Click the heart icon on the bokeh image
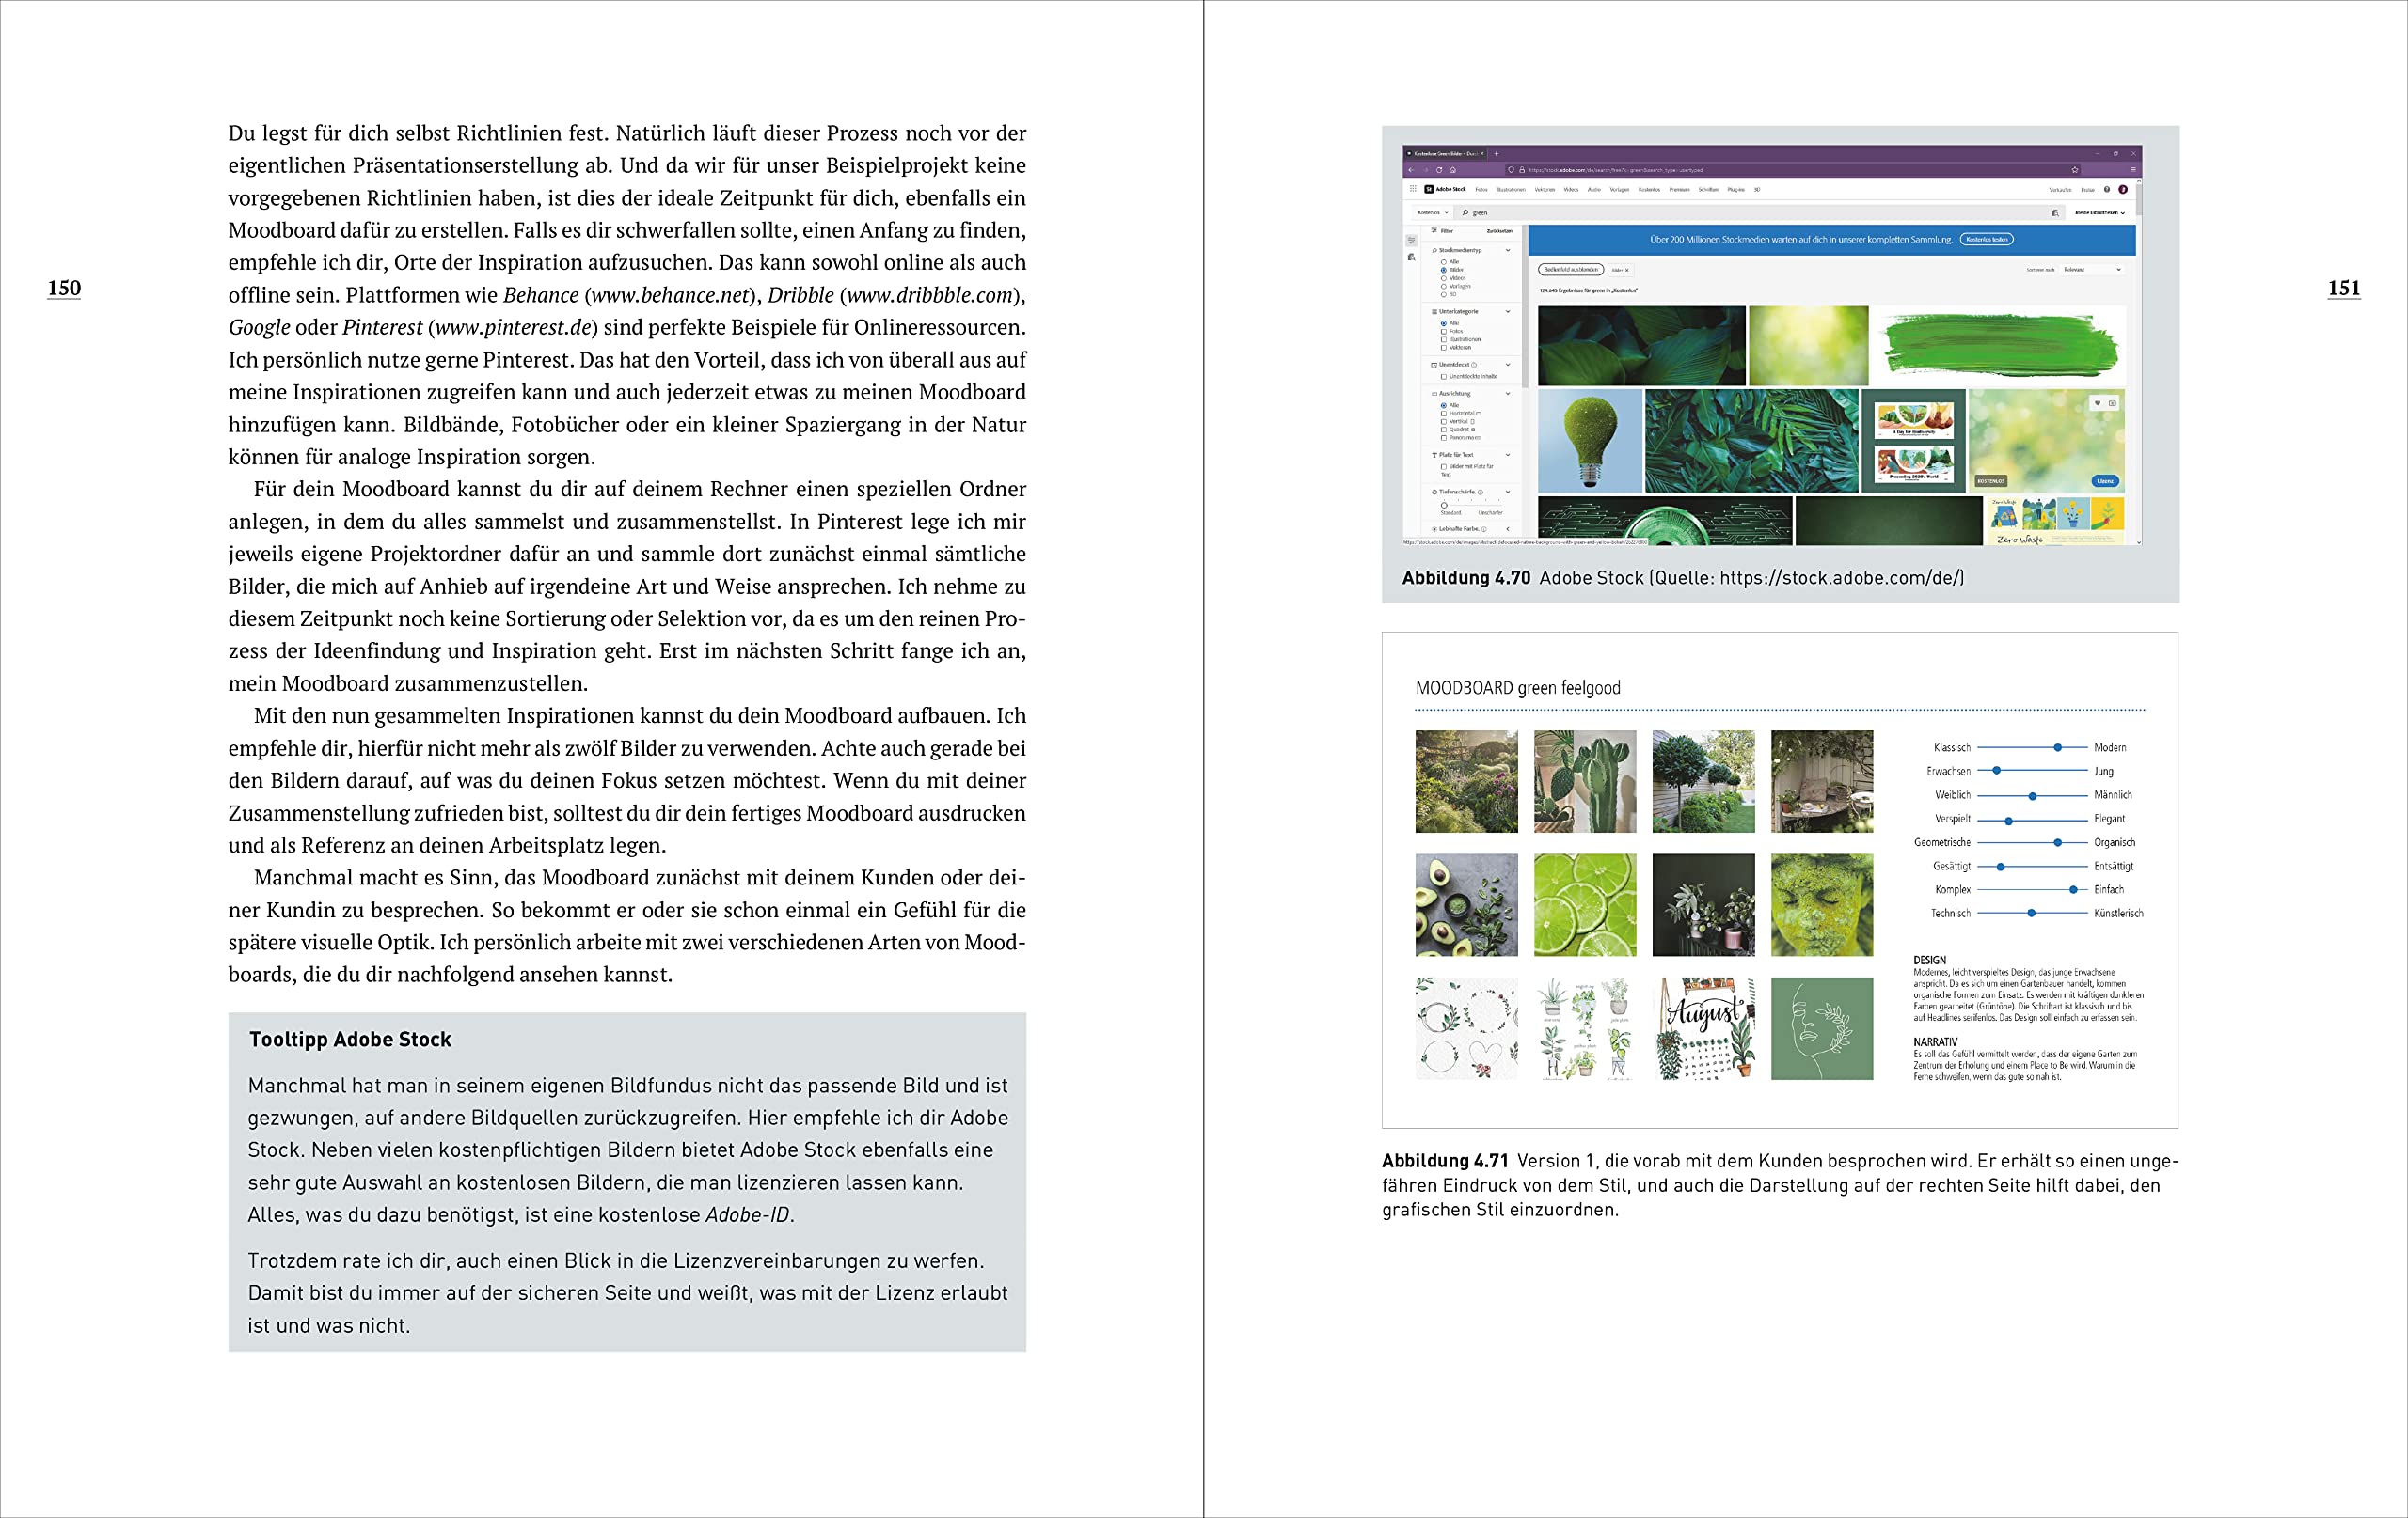 (2097, 402)
